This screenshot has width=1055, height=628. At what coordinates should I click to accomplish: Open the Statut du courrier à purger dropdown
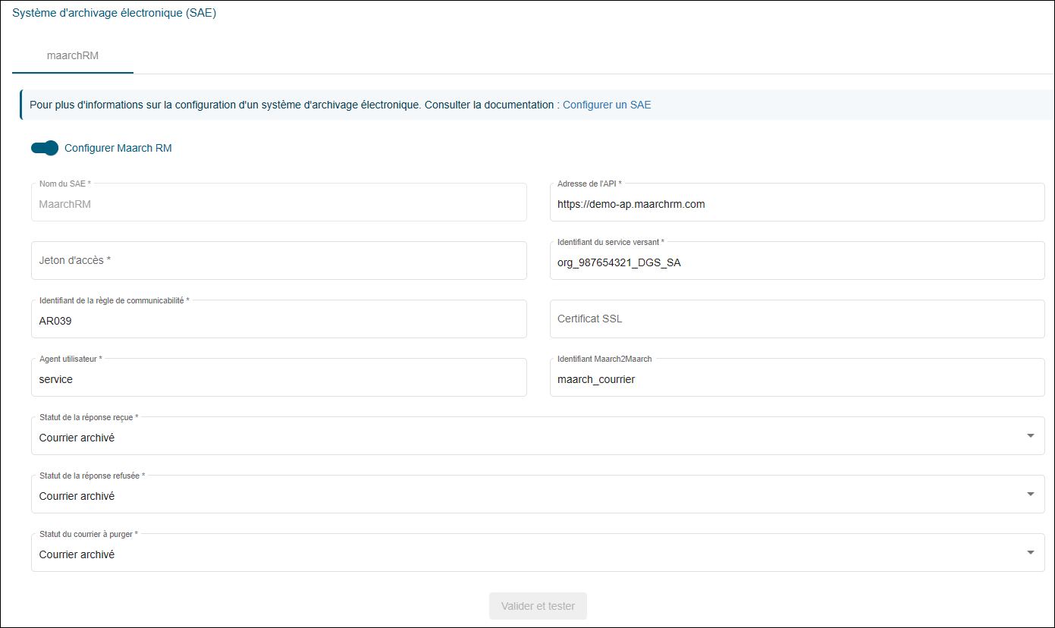click(x=538, y=553)
